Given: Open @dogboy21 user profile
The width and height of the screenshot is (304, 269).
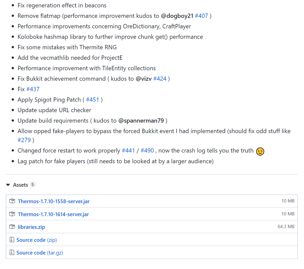Looking at the screenshot, I should [177, 16].
